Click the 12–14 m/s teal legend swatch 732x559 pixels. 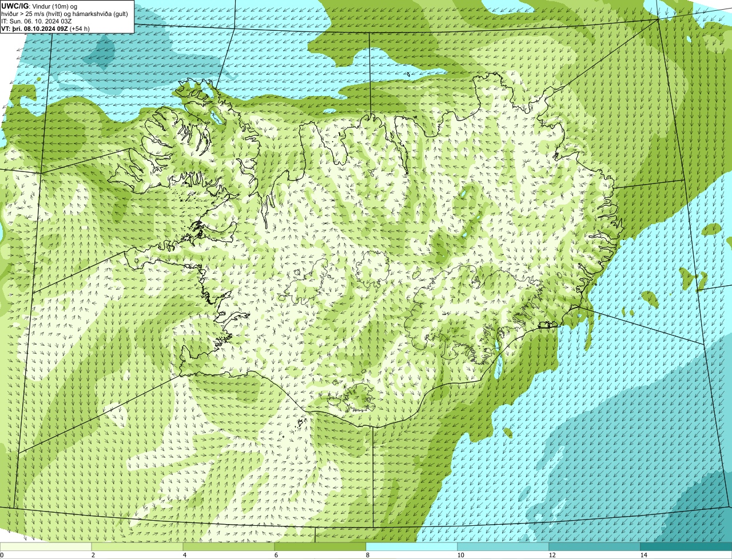point(595,546)
